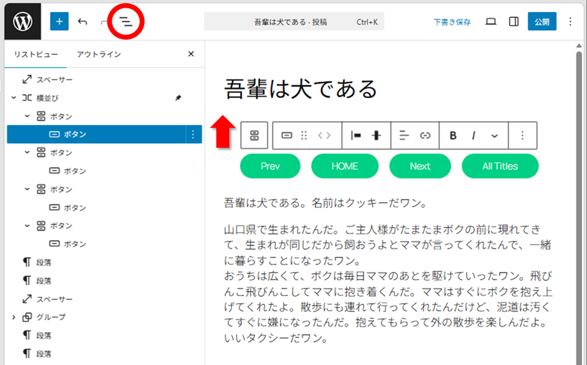Viewport: 587px width, 365px height.
Task: Open the text alignment option in toolbar
Action: click(x=404, y=135)
